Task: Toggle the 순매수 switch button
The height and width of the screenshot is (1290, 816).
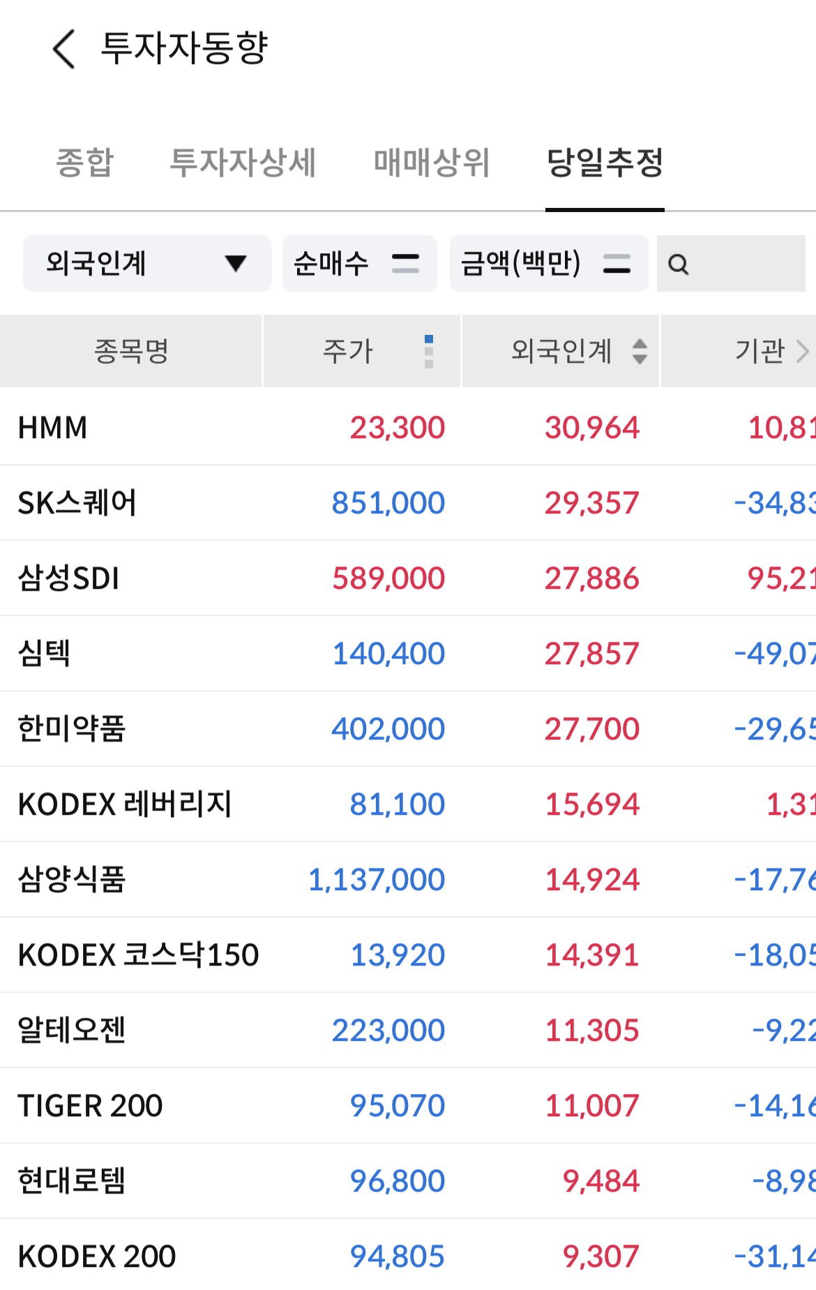Action: (360, 263)
